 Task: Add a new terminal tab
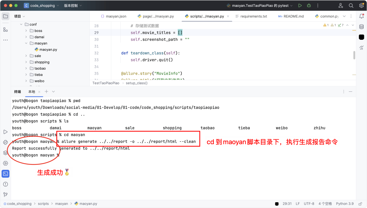46,91
